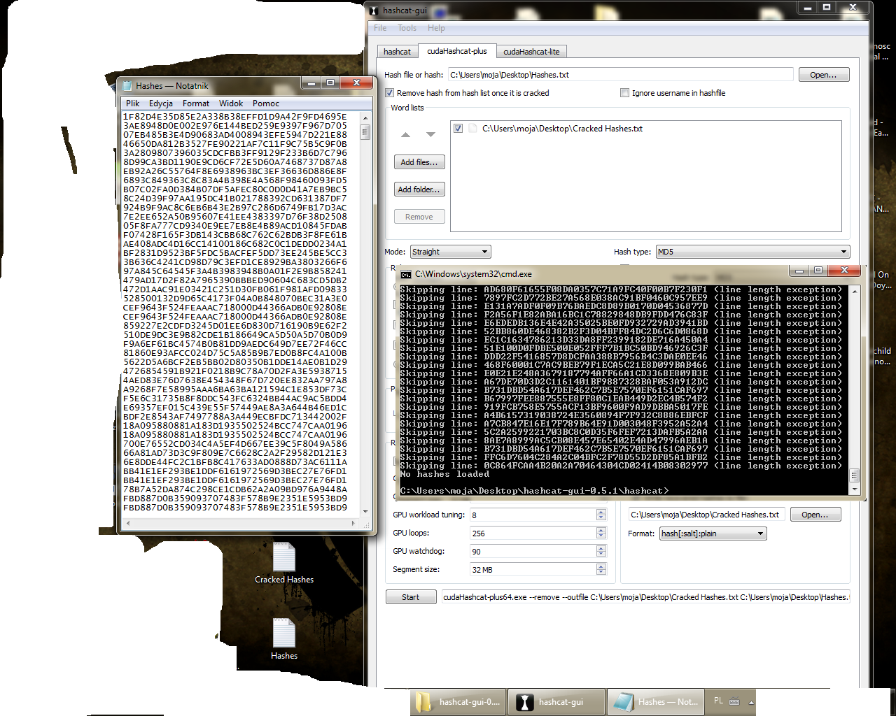Image resolution: width=896 pixels, height=716 pixels.
Task: Click the hash line starting with 46650DA812B3
Action: (235, 144)
